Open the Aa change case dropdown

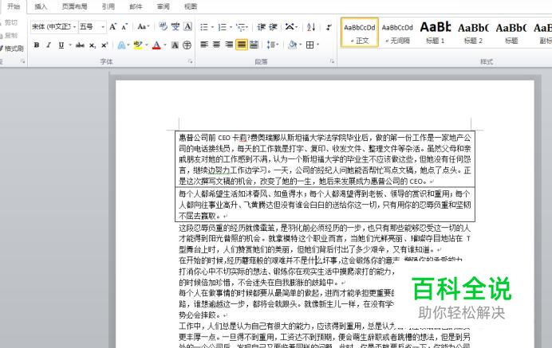coord(144,27)
